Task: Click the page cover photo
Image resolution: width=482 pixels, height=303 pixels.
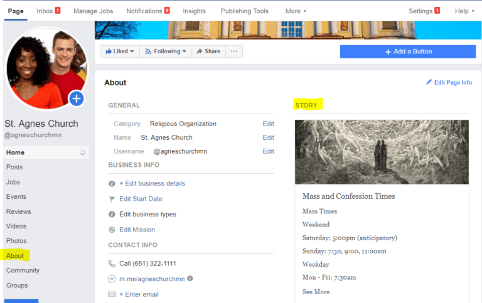Action: tap(288, 30)
